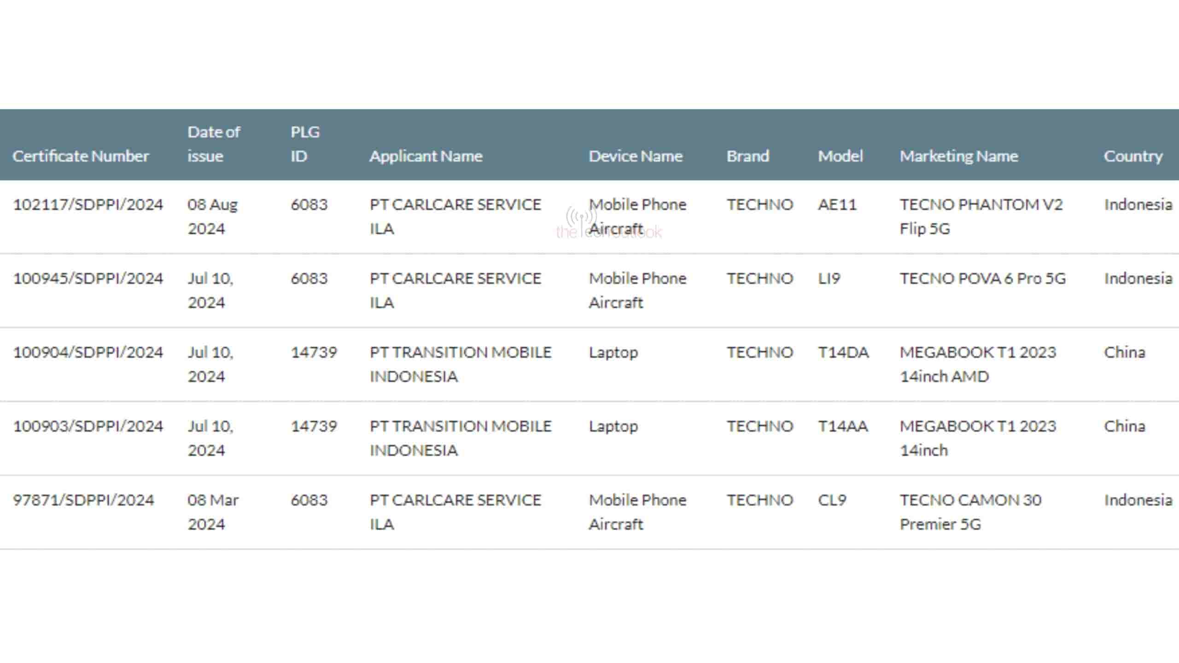Click the TECNO PHANTOM V2 Flip 5G cell
This screenshot has height=663, width=1179.
pos(981,216)
